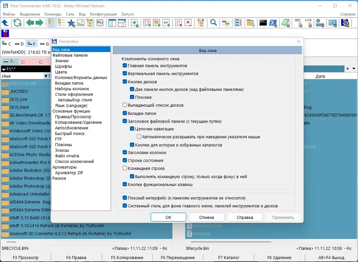
Task: Click the 'Имя' column header in left panel
Action: tap(22, 76)
